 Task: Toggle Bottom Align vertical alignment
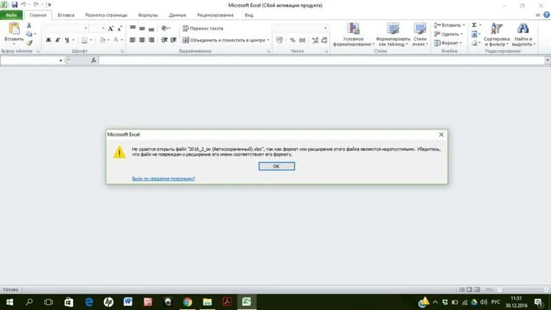pos(151,28)
